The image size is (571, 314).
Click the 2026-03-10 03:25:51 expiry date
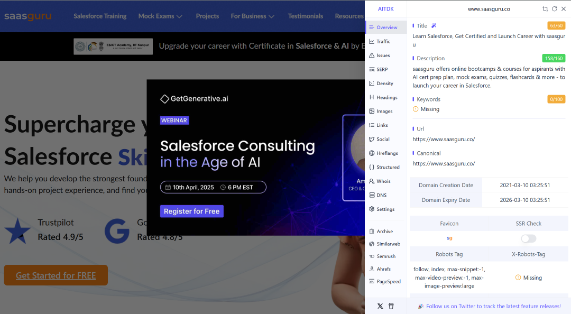tap(525, 200)
